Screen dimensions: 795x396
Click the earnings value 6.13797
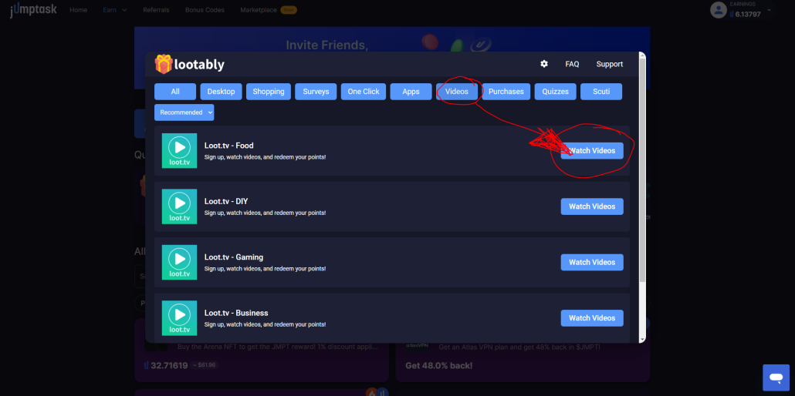(x=748, y=14)
